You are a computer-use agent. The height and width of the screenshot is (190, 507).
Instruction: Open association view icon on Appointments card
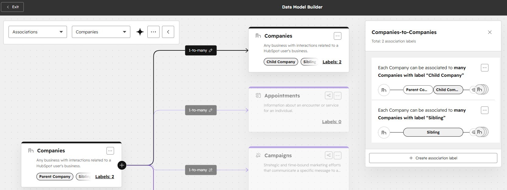click(x=329, y=96)
